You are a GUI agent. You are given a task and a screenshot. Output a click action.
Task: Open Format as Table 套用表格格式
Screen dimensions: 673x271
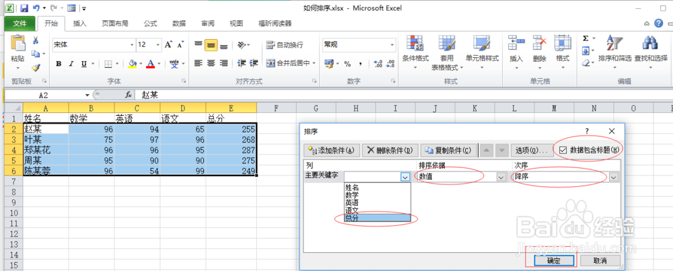(448, 52)
